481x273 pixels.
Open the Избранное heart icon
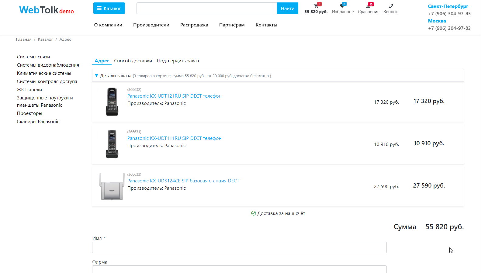342,6
